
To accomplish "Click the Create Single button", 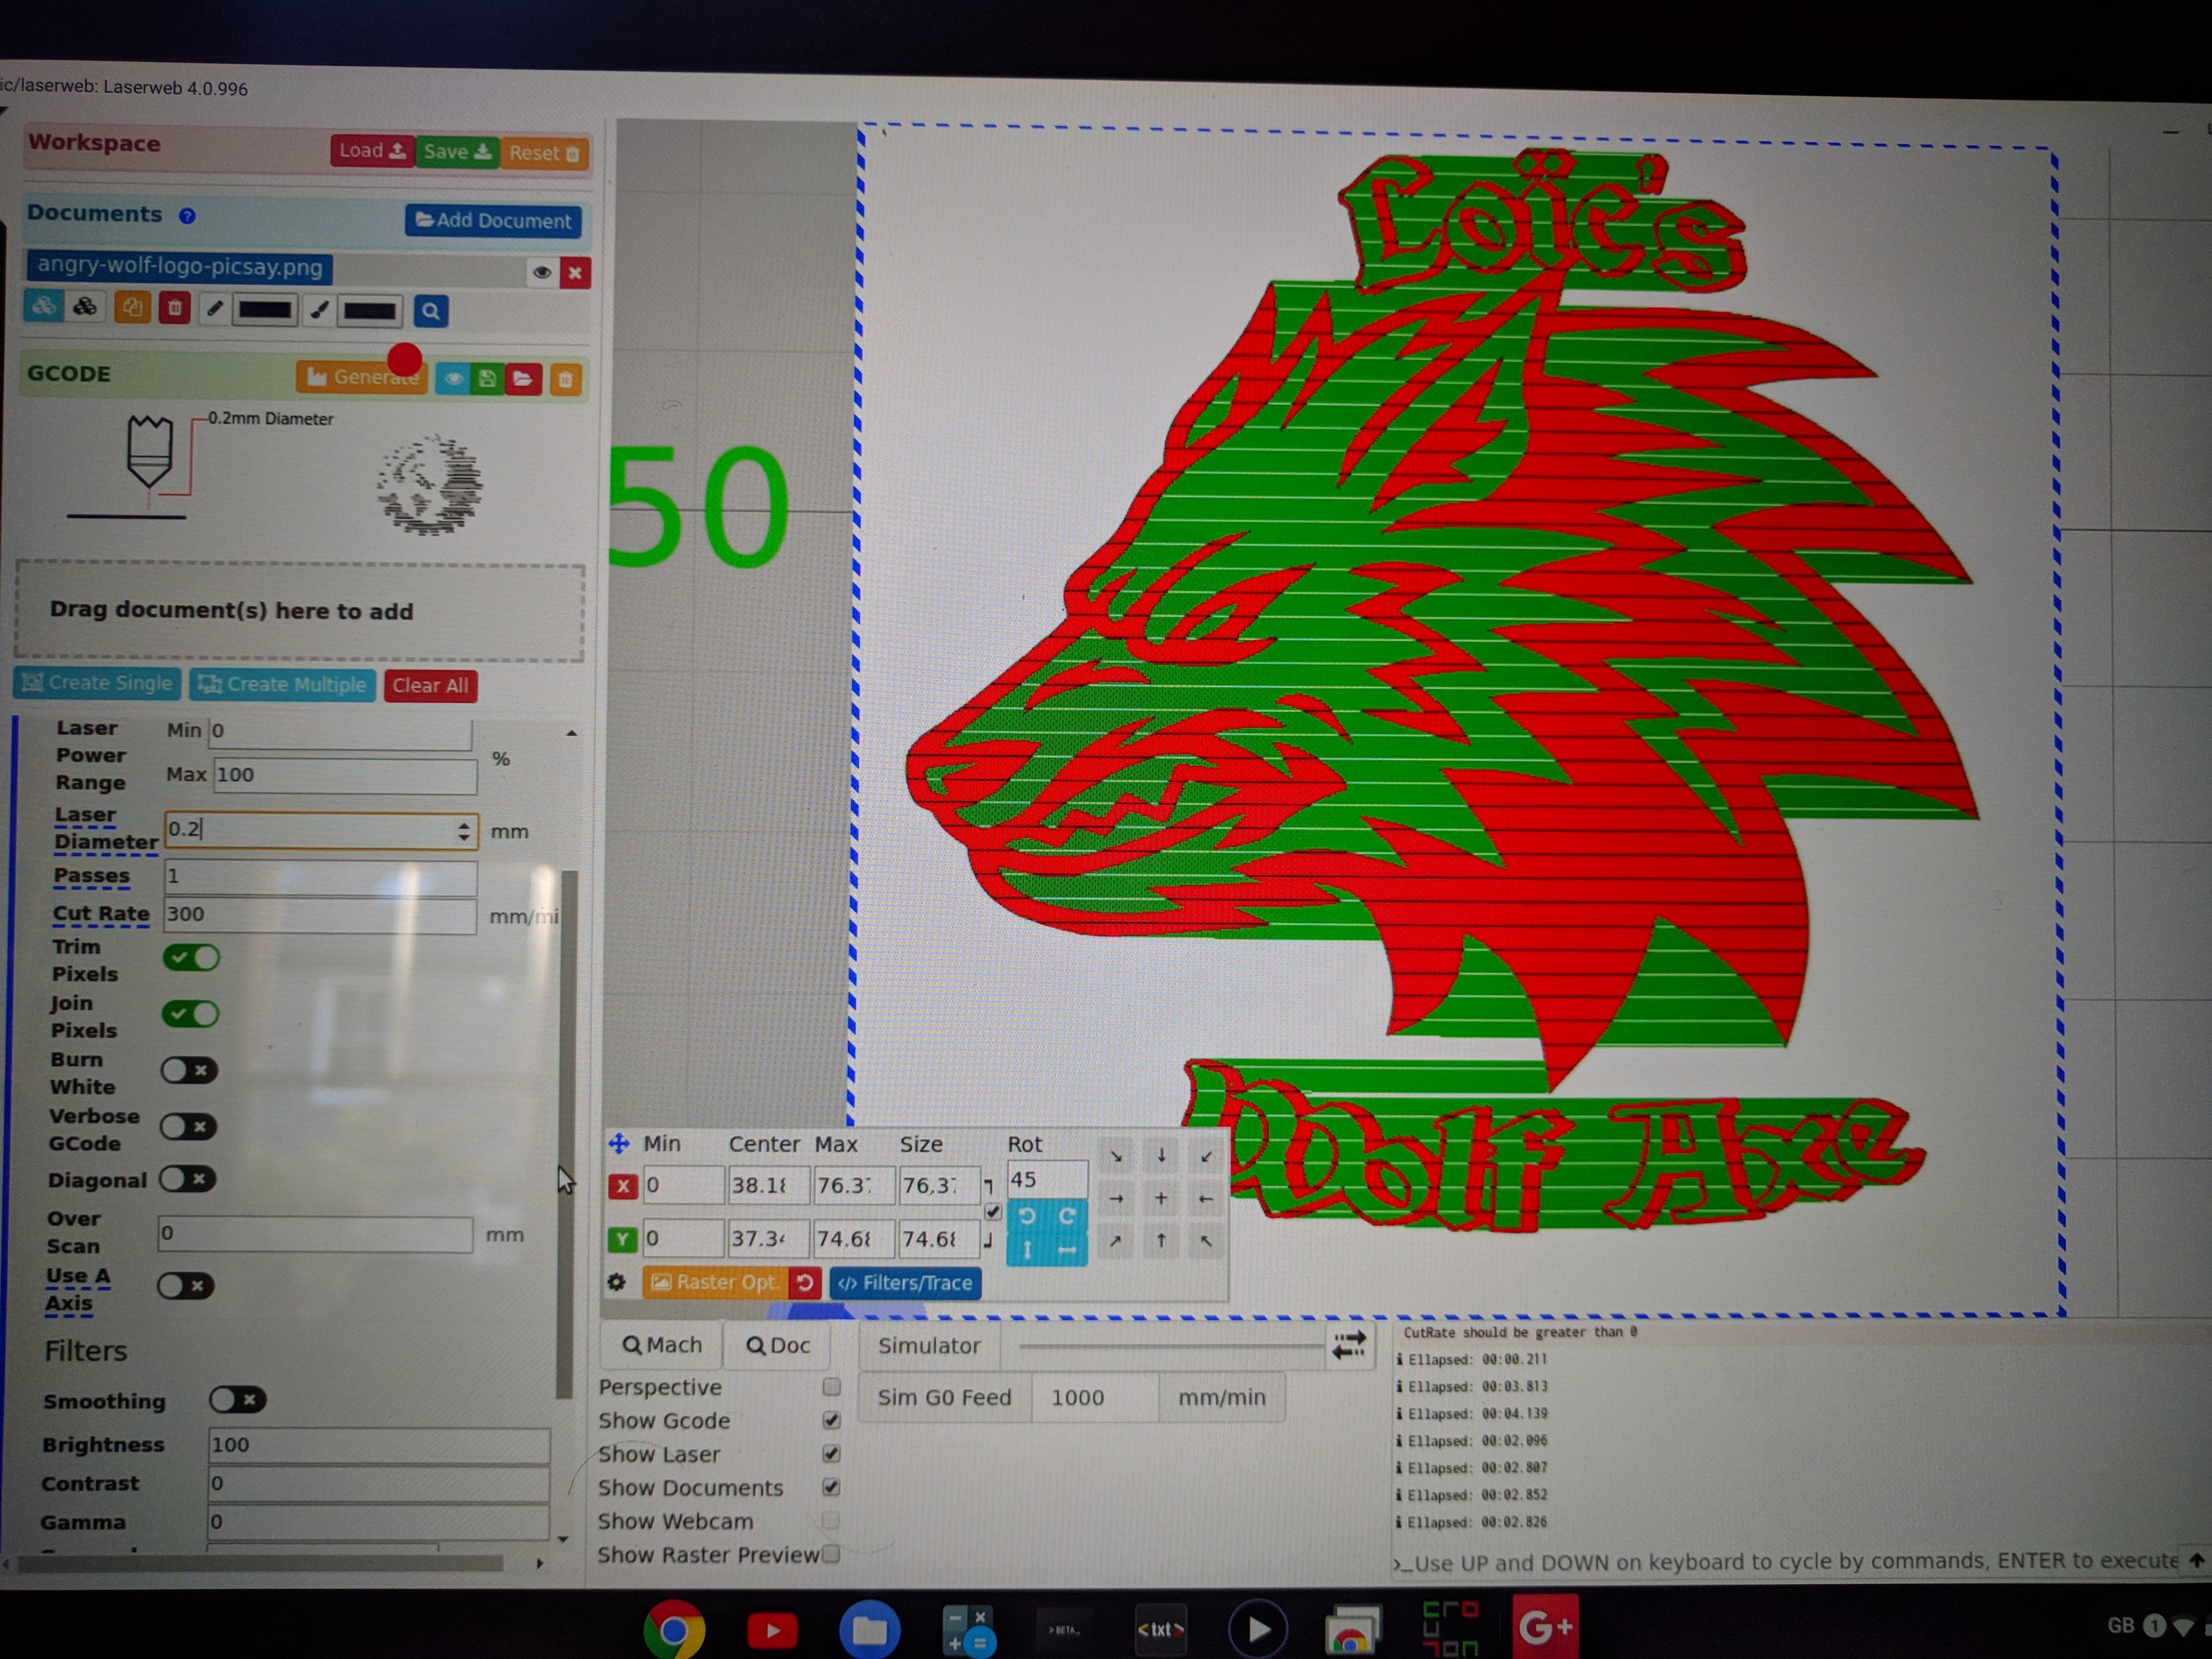I will tap(98, 683).
